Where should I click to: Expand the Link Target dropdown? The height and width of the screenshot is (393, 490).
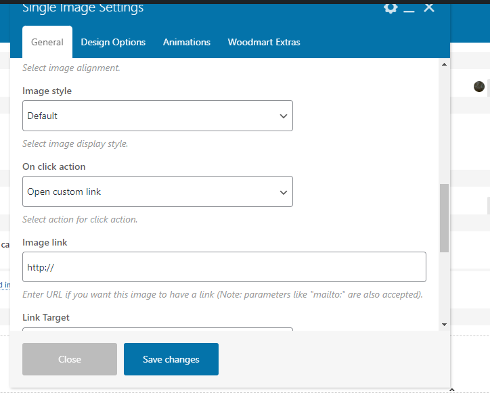(x=158, y=329)
